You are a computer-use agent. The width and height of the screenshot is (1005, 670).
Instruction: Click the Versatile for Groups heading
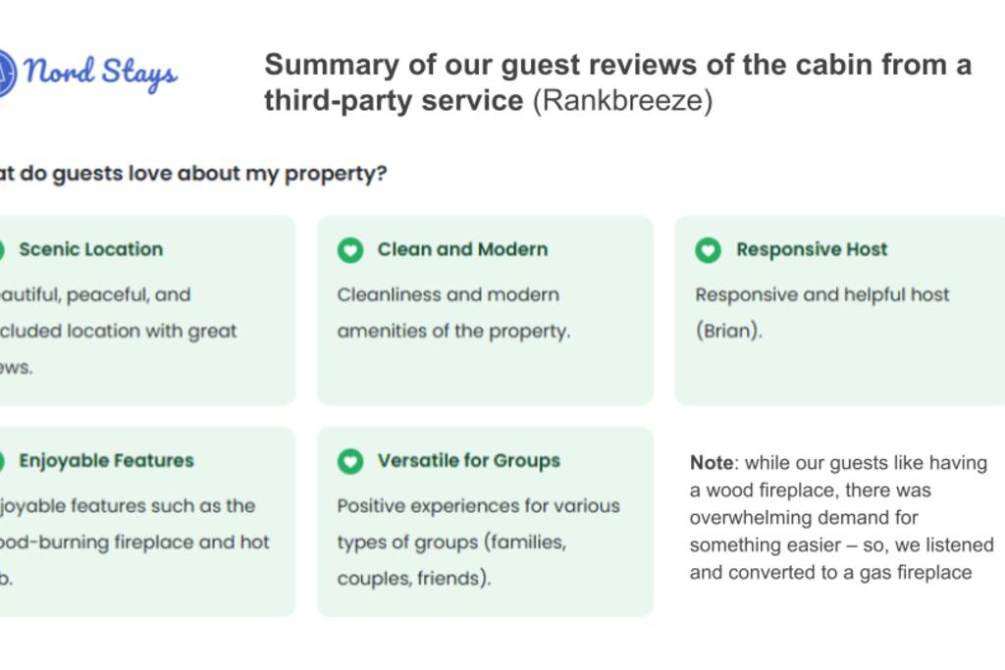click(x=469, y=460)
